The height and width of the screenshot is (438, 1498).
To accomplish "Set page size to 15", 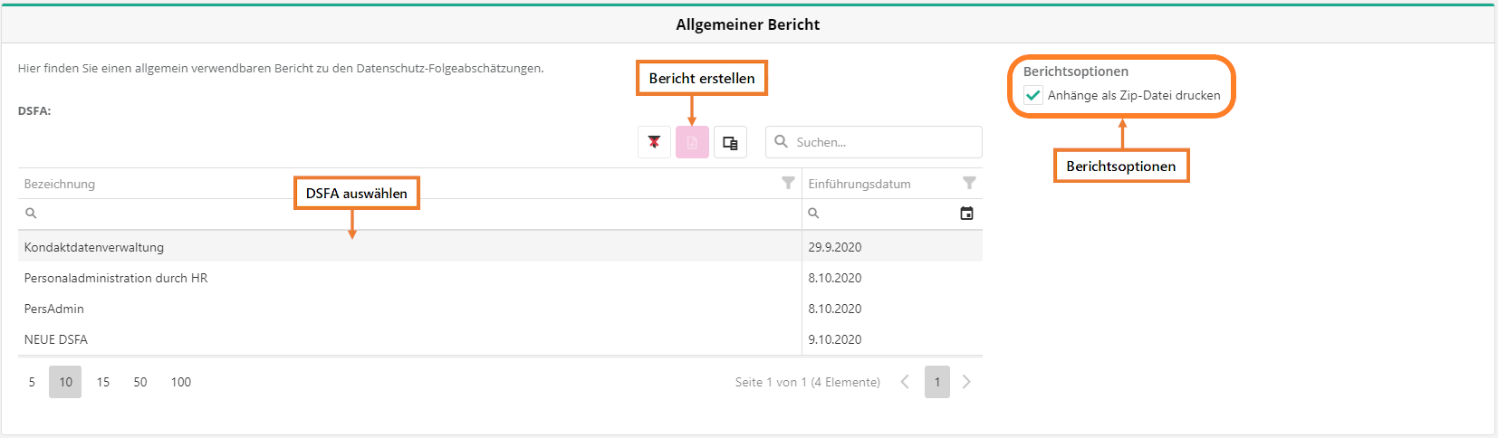I will coord(103,382).
